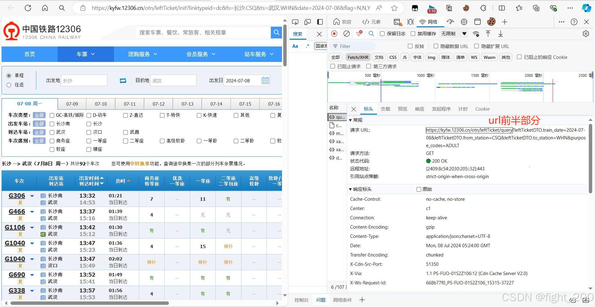Open the 会员服务 navigation dropdown
Viewport: 595px width, 307px height.
point(201,54)
